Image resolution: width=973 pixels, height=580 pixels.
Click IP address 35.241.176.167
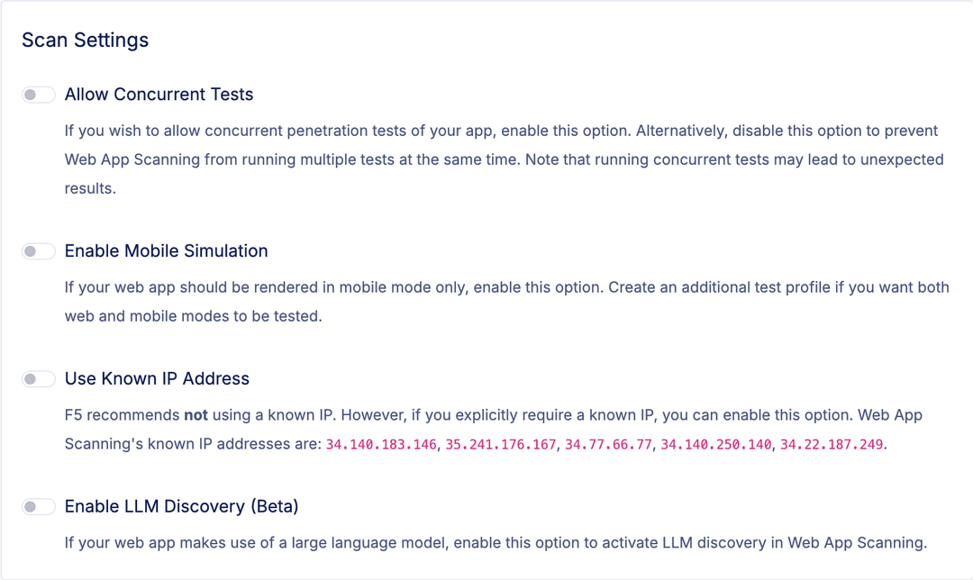tap(501, 445)
